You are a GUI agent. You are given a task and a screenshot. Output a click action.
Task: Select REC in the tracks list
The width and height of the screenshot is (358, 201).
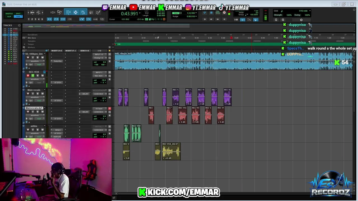[15, 56]
